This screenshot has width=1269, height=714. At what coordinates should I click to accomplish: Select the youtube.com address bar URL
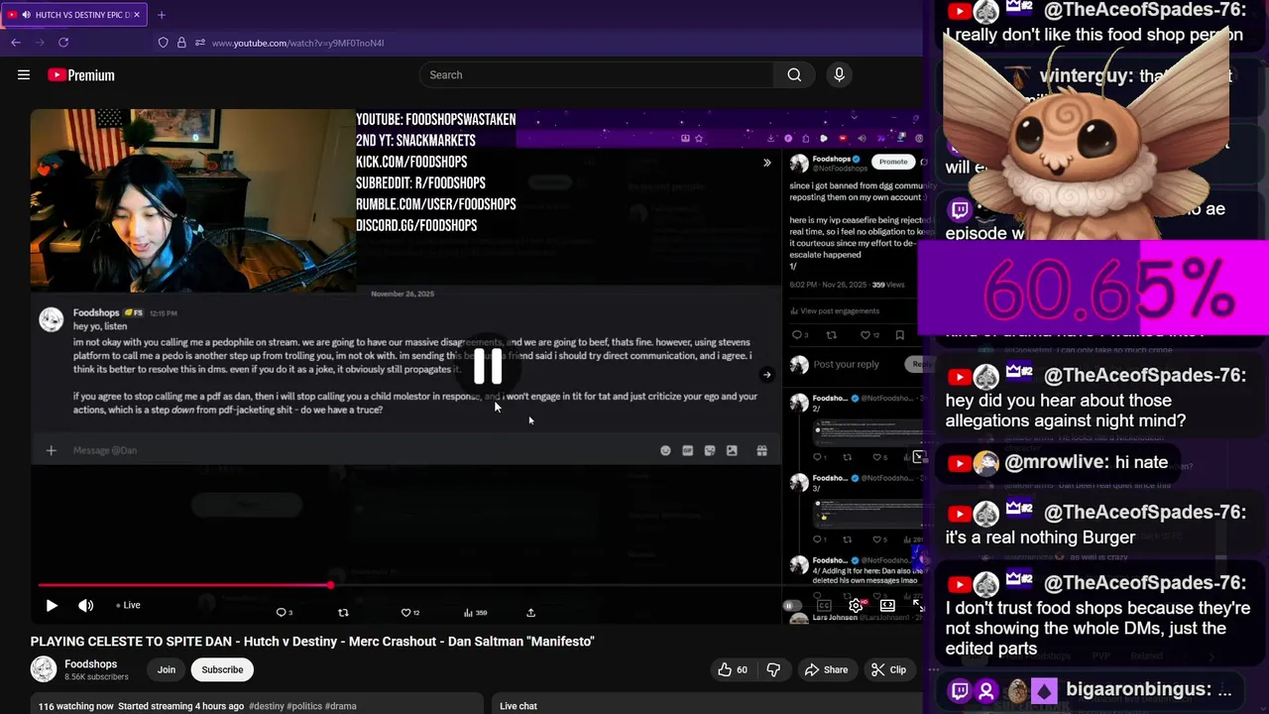tap(297, 43)
